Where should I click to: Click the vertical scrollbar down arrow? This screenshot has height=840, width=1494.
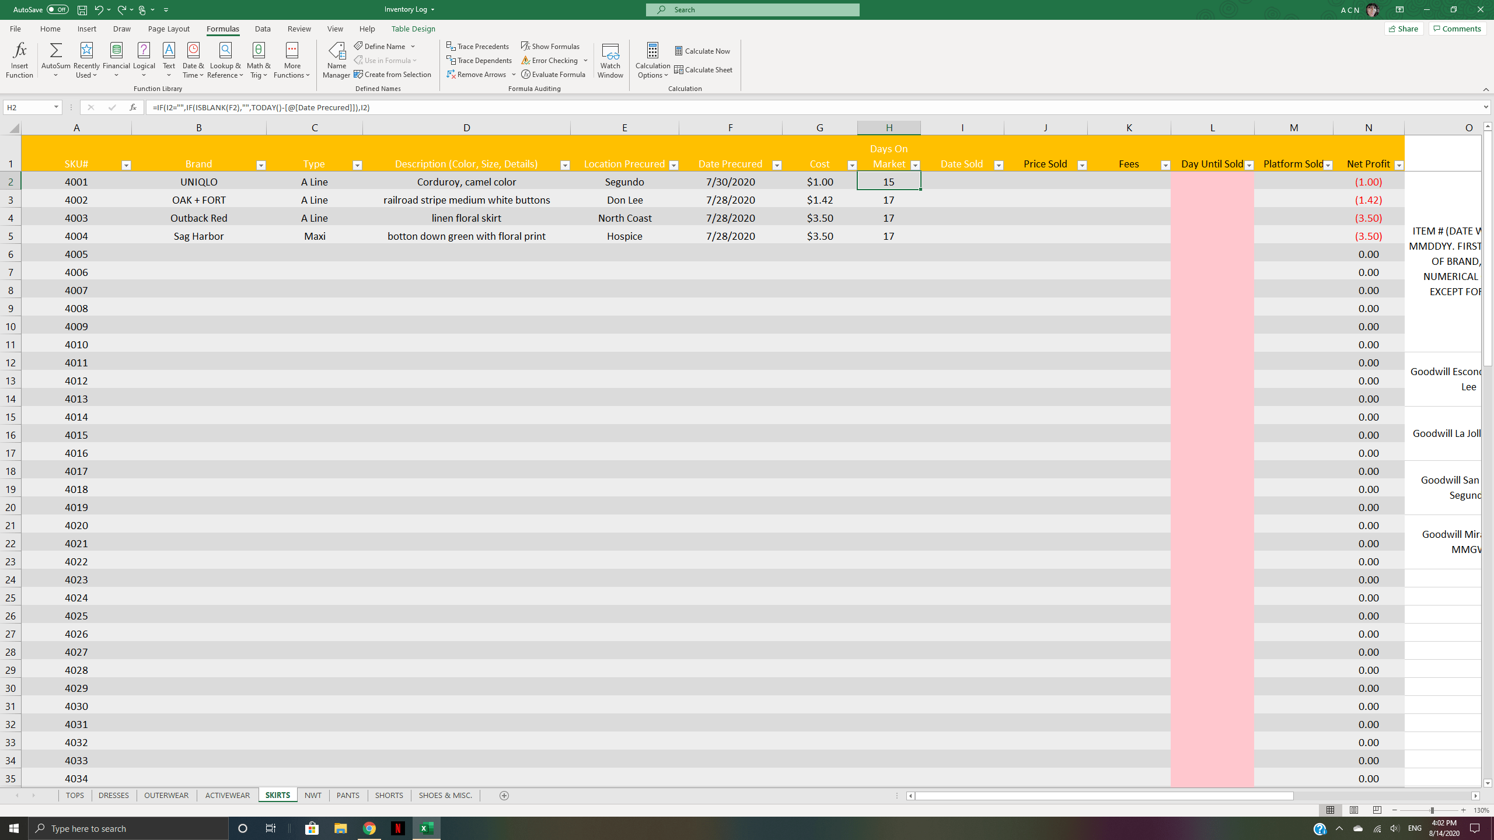1488,783
